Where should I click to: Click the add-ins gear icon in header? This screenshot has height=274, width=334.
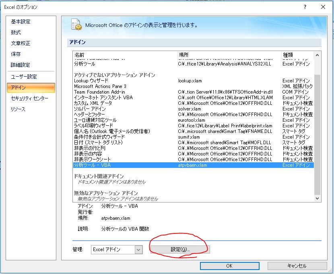click(x=76, y=25)
